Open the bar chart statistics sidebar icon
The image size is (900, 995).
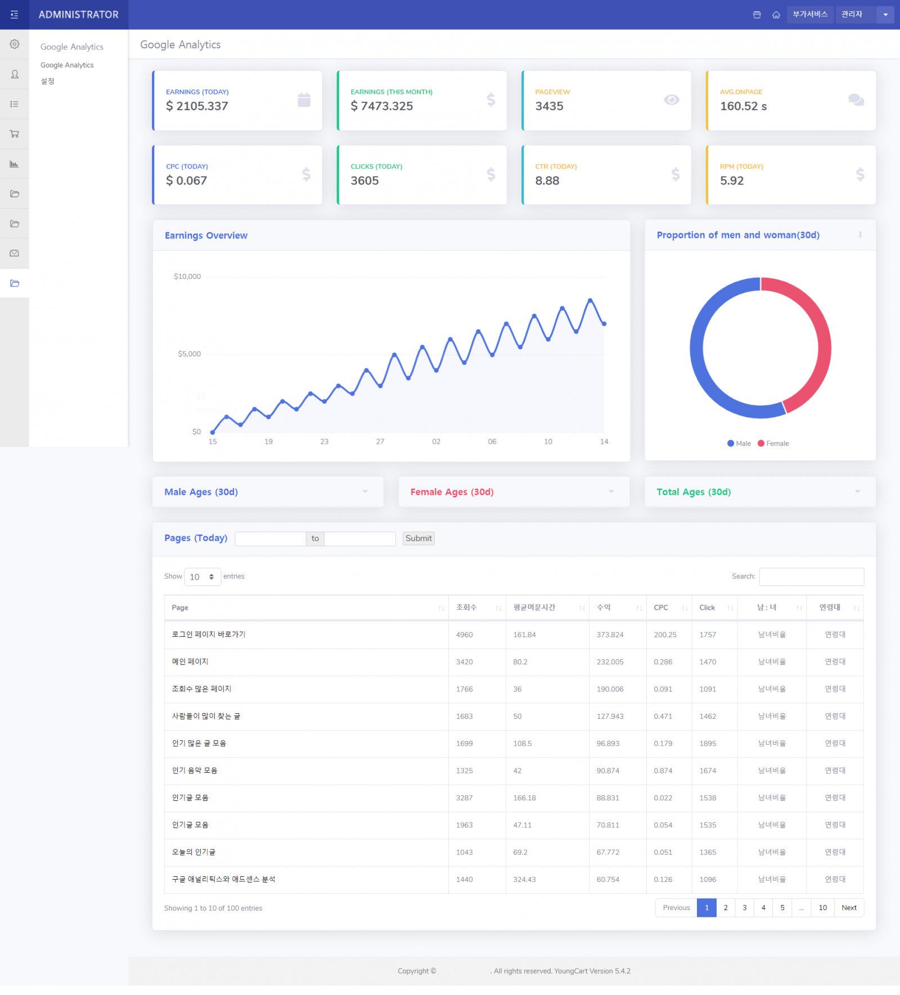[15, 164]
